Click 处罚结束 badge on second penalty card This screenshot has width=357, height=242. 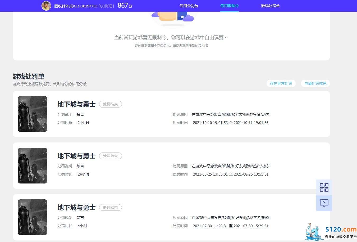111,156
